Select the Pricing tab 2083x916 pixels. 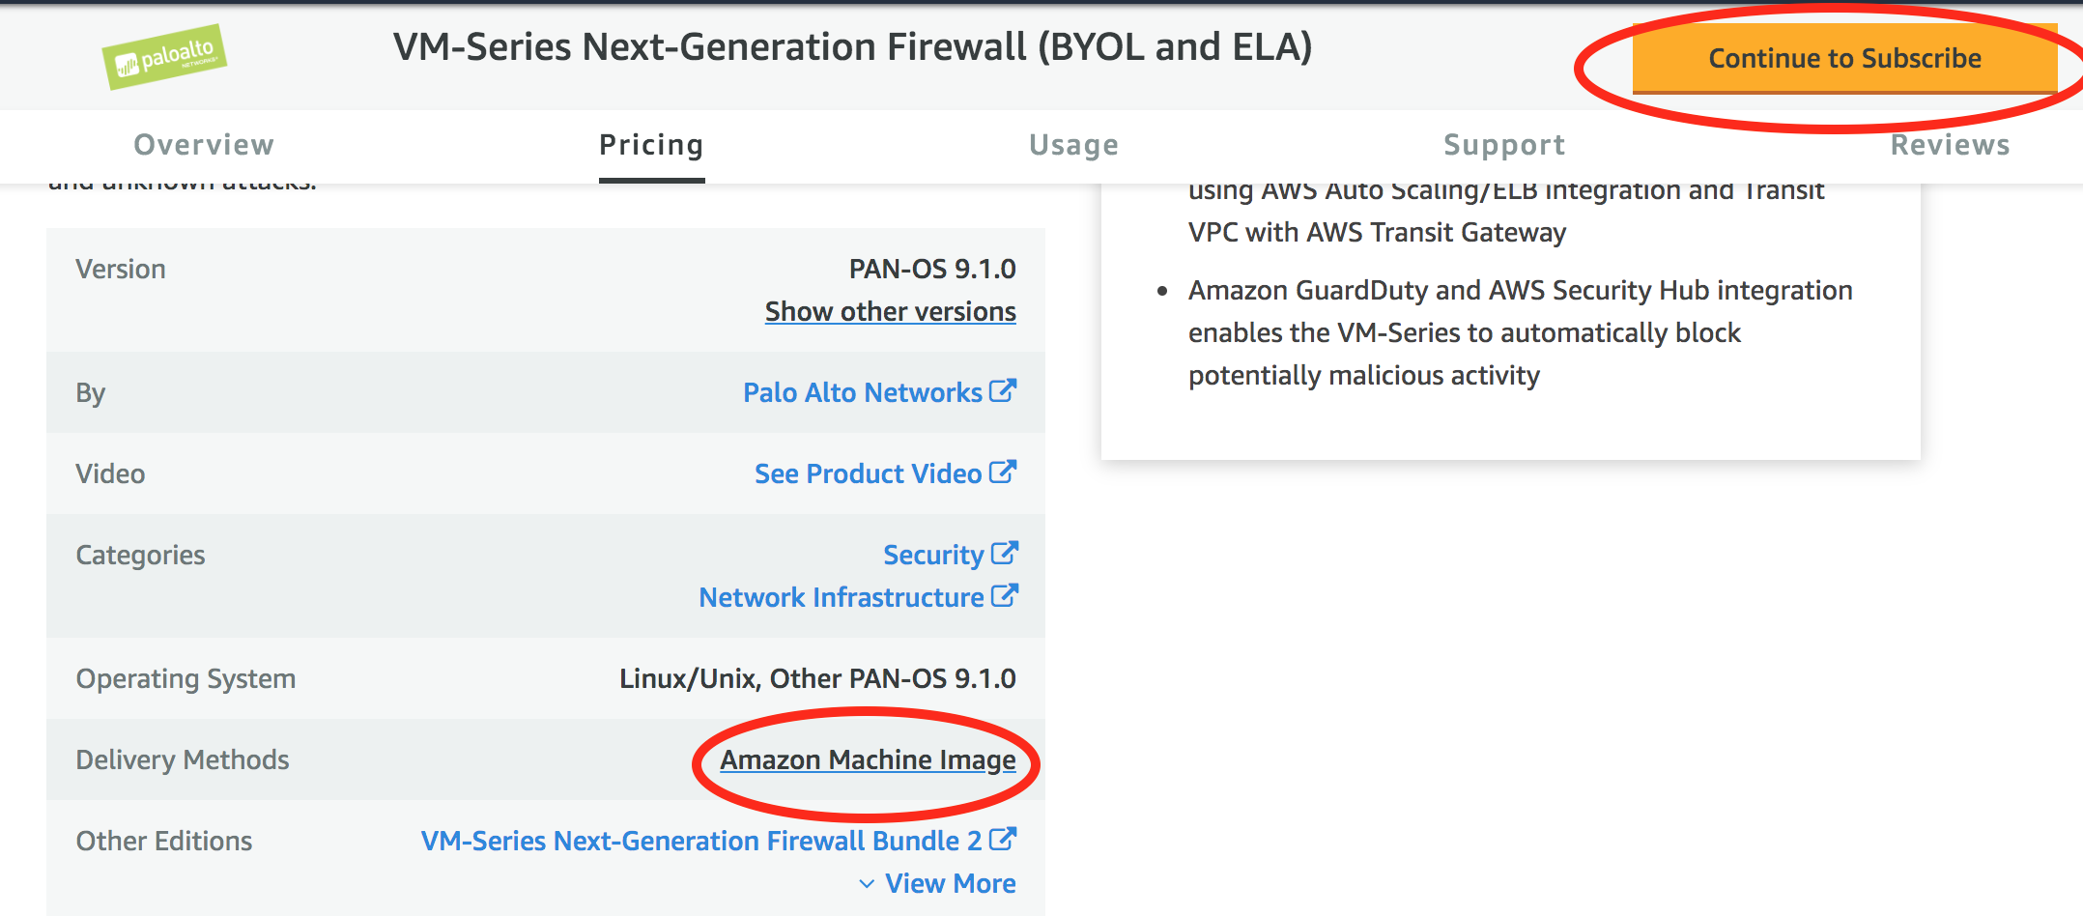tap(651, 145)
